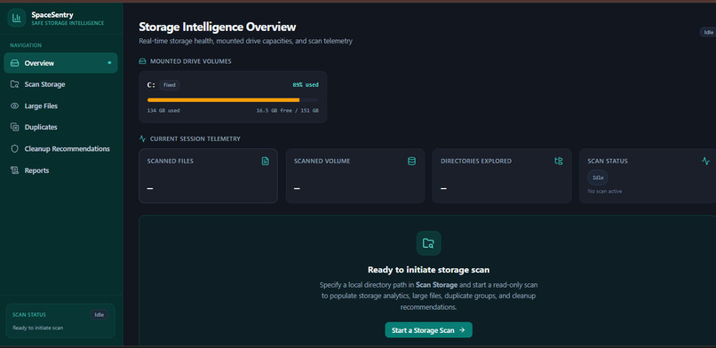716x348 pixels.
Task: Click the Reports scroll icon in sidebar
Action: [x=14, y=170]
